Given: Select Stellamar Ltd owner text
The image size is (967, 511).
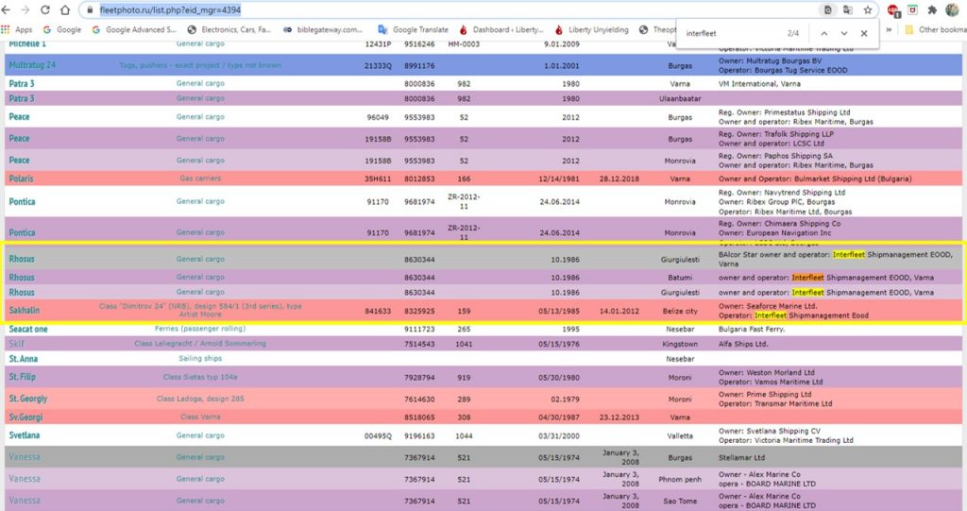Looking at the screenshot, I should 741,458.
